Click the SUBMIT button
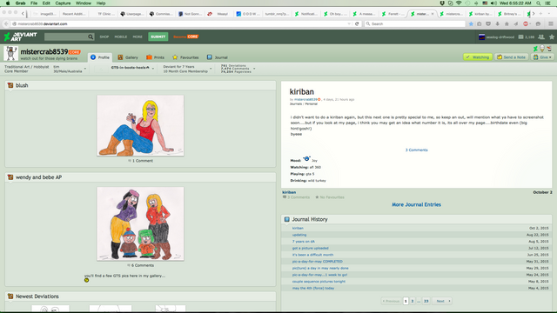This screenshot has width=557, height=313. pyautogui.click(x=158, y=37)
